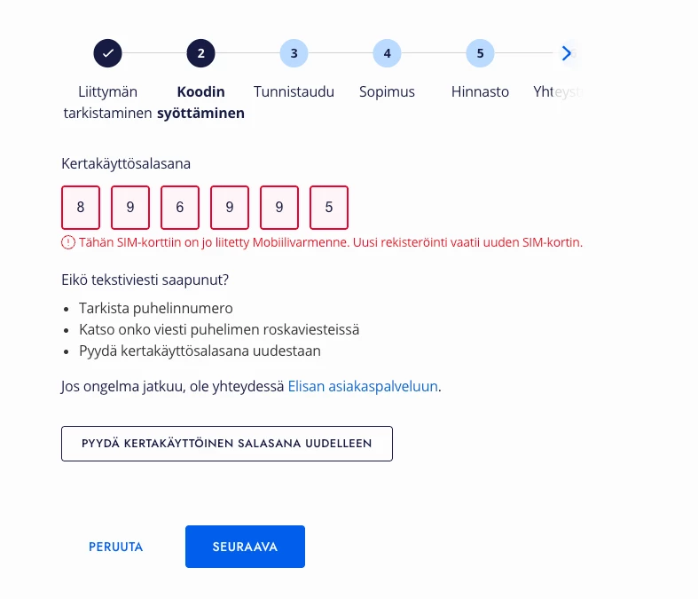
Task: Select code digit box containing 6
Action: (180, 208)
